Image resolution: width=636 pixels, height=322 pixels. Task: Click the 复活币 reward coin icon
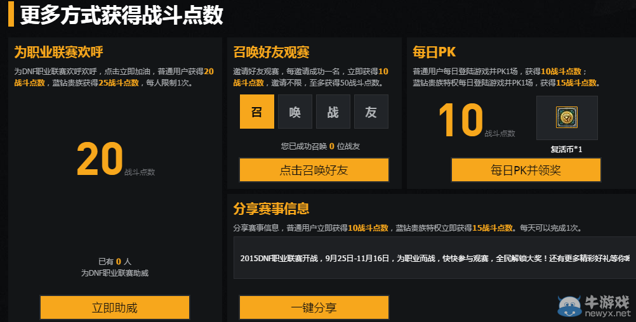point(567,117)
